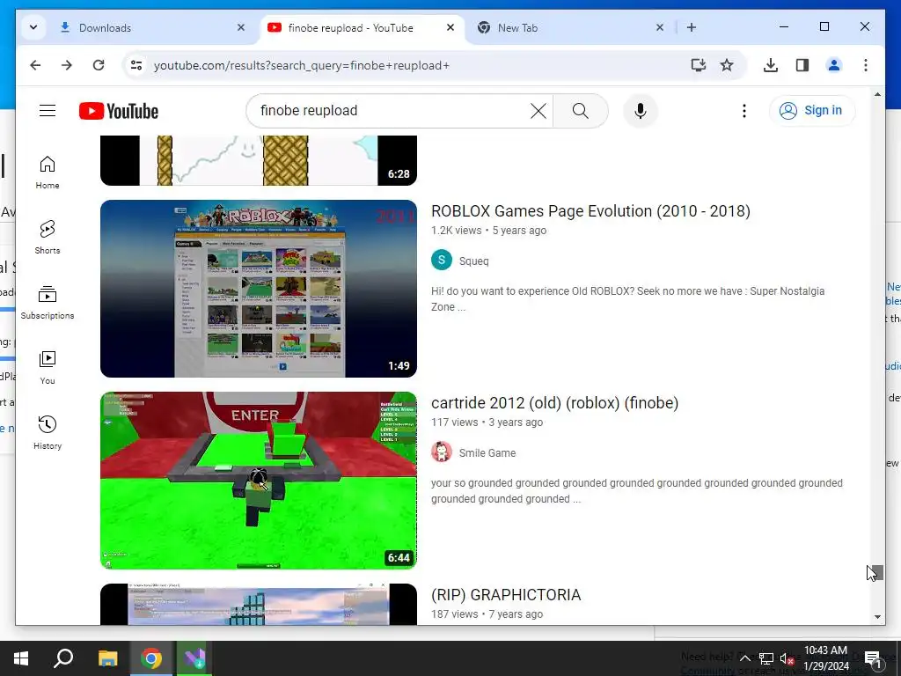Open network tray icon
The height and width of the screenshot is (676, 901).
[766, 658]
